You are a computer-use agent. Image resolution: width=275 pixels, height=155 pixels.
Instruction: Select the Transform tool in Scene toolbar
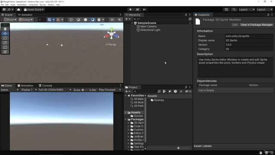[x=5, y=52]
